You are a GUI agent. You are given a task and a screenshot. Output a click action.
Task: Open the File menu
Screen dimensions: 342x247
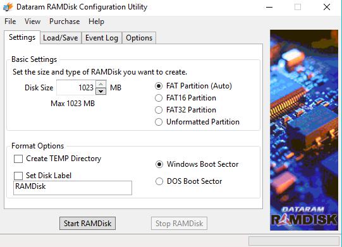(10, 21)
